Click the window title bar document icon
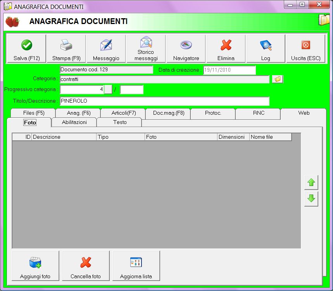333x291 pixels. click(8, 6)
